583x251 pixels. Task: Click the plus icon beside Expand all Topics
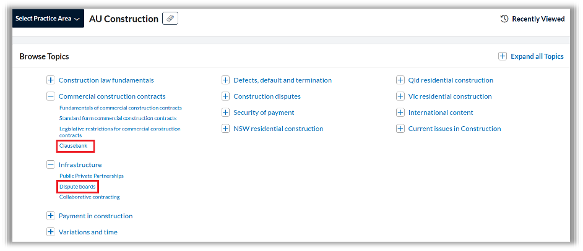click(503, 56)
